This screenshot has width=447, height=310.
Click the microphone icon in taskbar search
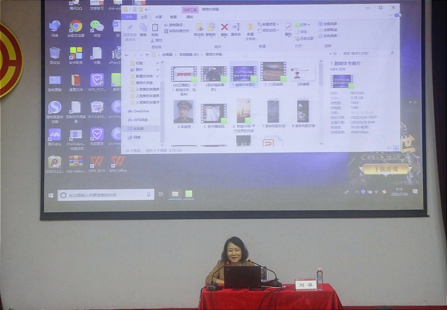click(148, 194)
